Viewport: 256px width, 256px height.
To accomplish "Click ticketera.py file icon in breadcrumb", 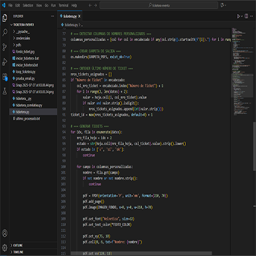I will tap(62, 25).
